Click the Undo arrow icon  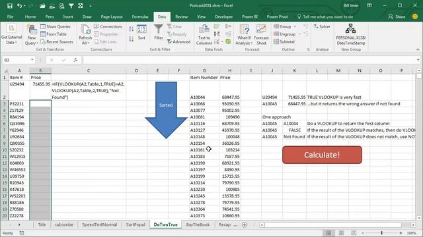[19, 6]
